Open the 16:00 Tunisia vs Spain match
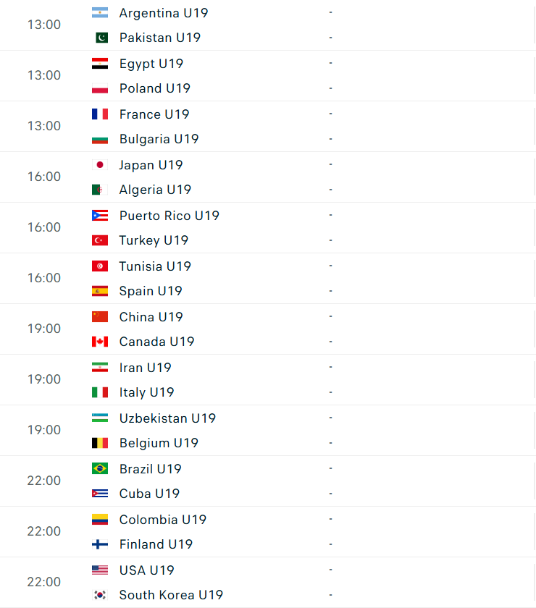The image size is (536, 608). coord(268,279)
